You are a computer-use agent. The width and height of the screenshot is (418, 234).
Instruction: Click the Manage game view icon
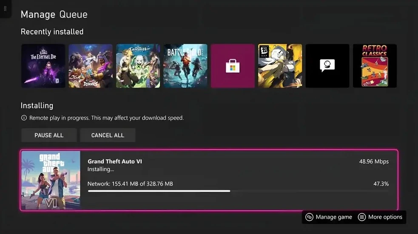309,217
